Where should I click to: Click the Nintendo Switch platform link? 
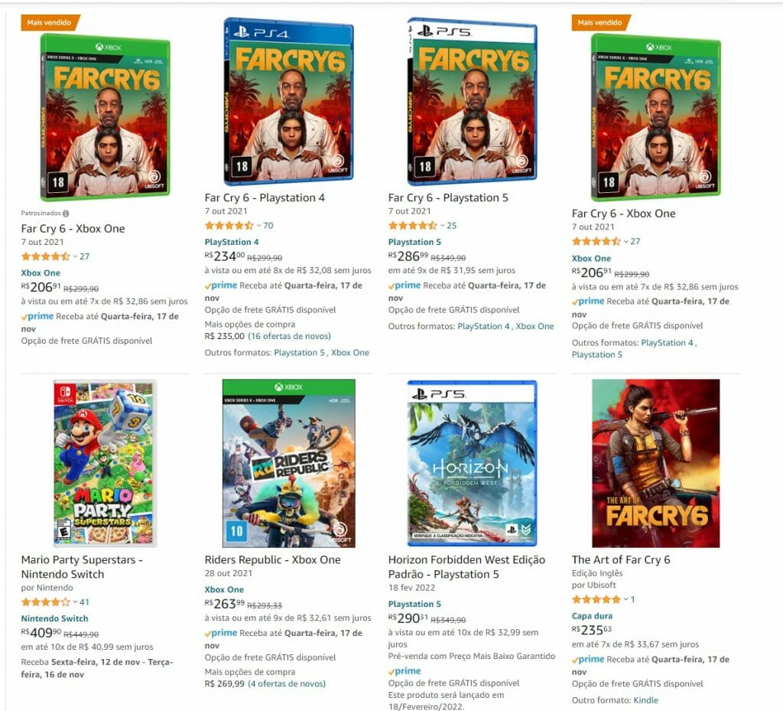(x=54, y=618)
